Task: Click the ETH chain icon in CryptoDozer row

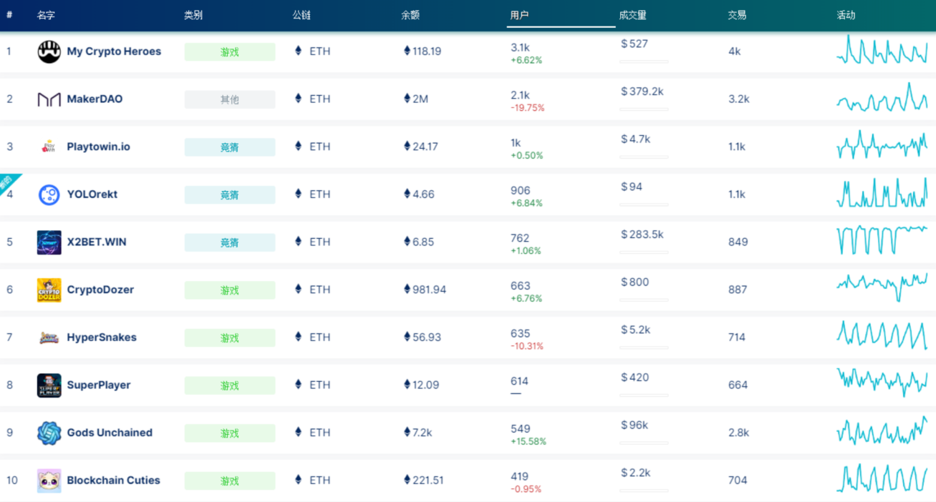Action: 299,289
